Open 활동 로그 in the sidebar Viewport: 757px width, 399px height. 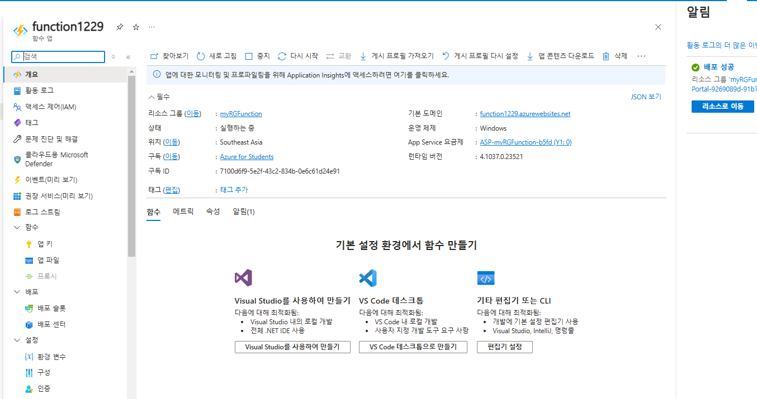coord(65,90)
